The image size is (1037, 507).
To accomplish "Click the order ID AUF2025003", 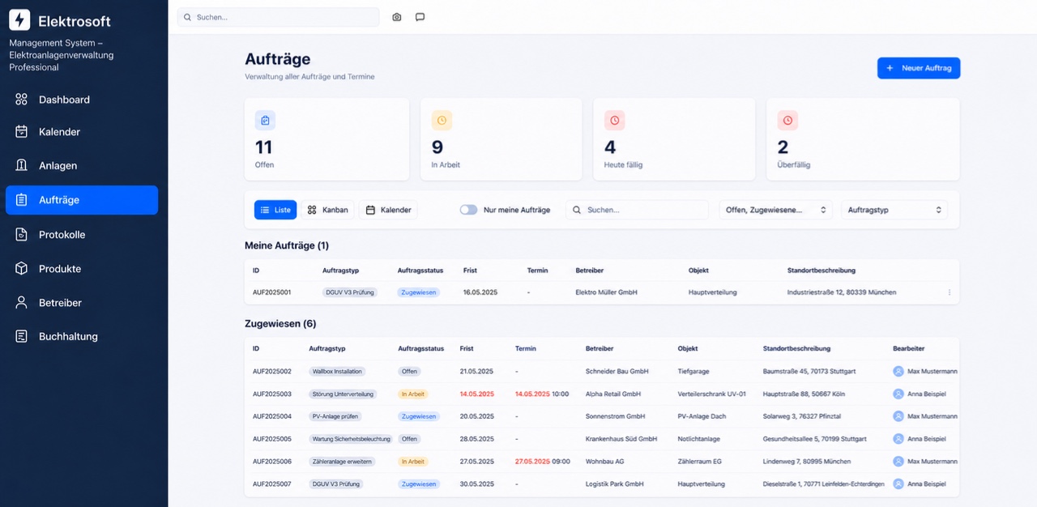I will pyautogui.click(x=272, y=394).
